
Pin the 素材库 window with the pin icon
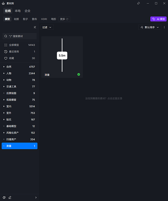(138, 3)
